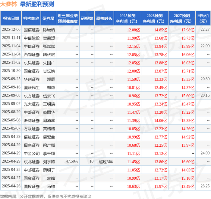Click institution 东吴证券
Viewport: 211px width, 199px height.
(32, 63)
